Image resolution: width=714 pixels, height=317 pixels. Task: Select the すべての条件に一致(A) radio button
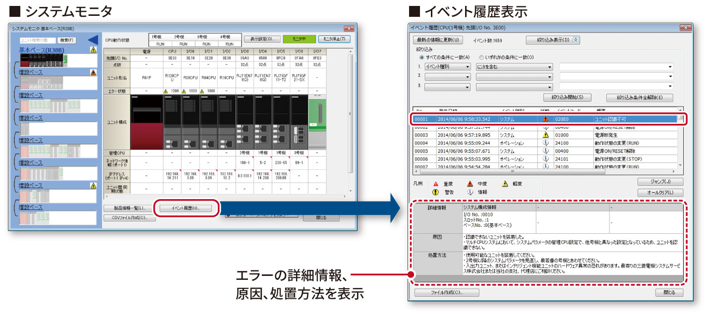(x=422, y=57)
